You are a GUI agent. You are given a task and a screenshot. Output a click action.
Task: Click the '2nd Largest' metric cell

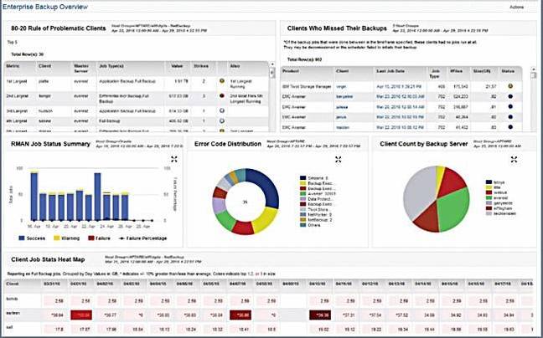[18, 96]
